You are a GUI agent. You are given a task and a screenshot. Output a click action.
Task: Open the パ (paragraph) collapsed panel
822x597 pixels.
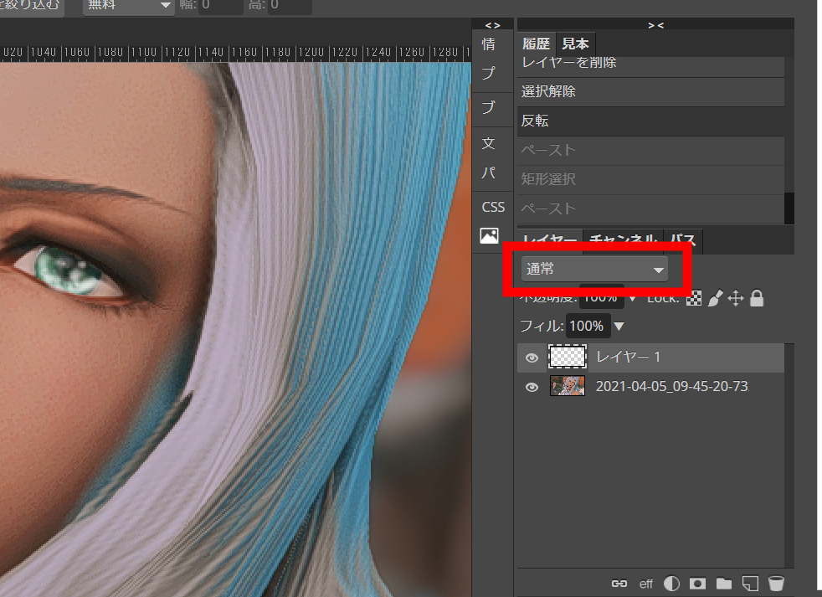[x=489, y=172]
